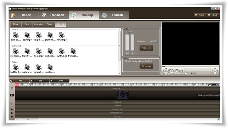
Task: Click the music track note icon
Action: pos(12,88)
